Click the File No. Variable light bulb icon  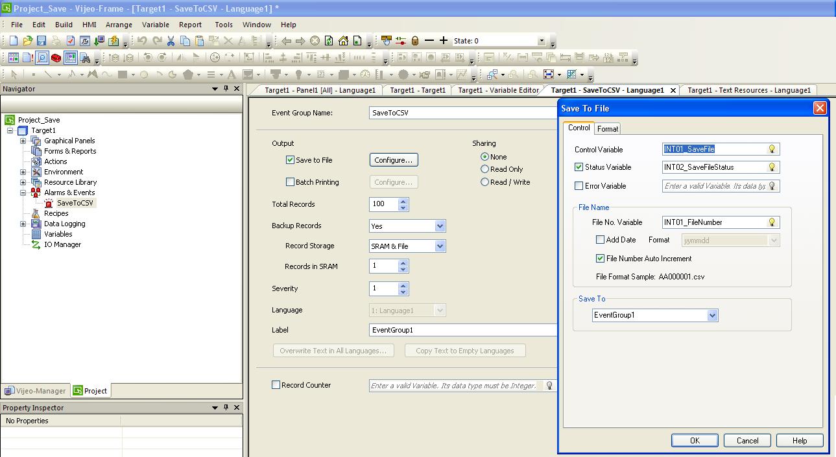coord(772,222)
